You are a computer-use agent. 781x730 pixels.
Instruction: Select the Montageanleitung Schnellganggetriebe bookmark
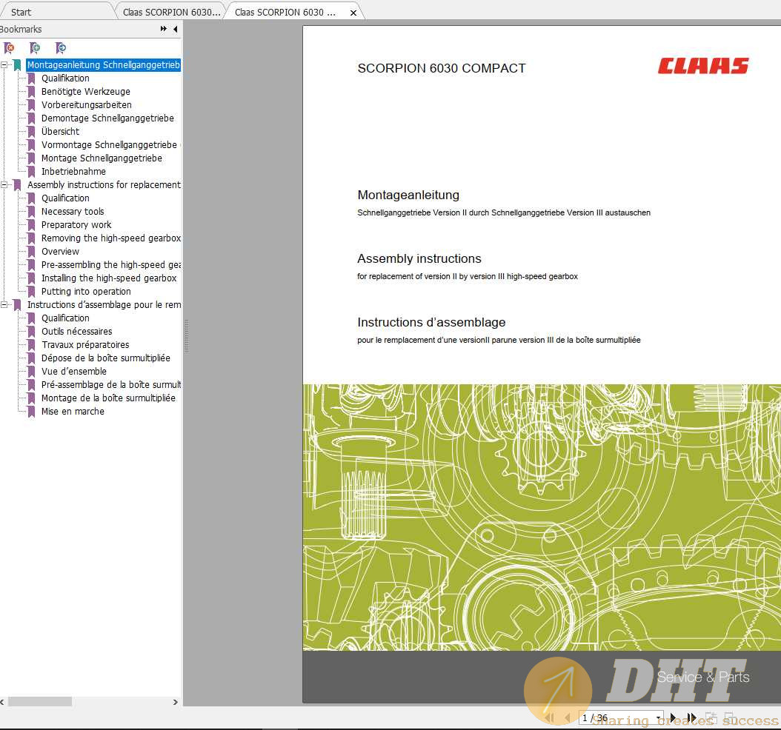tap(103, 64)
